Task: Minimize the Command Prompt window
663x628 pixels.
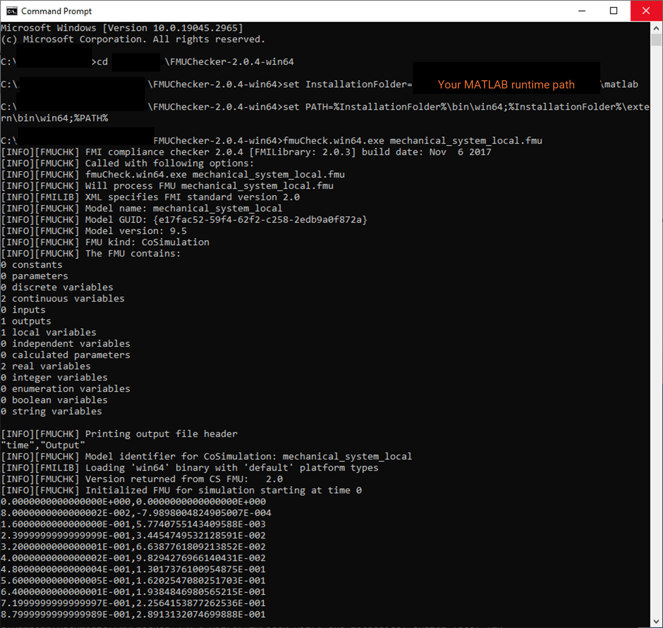Action: (x=582, y=11)
